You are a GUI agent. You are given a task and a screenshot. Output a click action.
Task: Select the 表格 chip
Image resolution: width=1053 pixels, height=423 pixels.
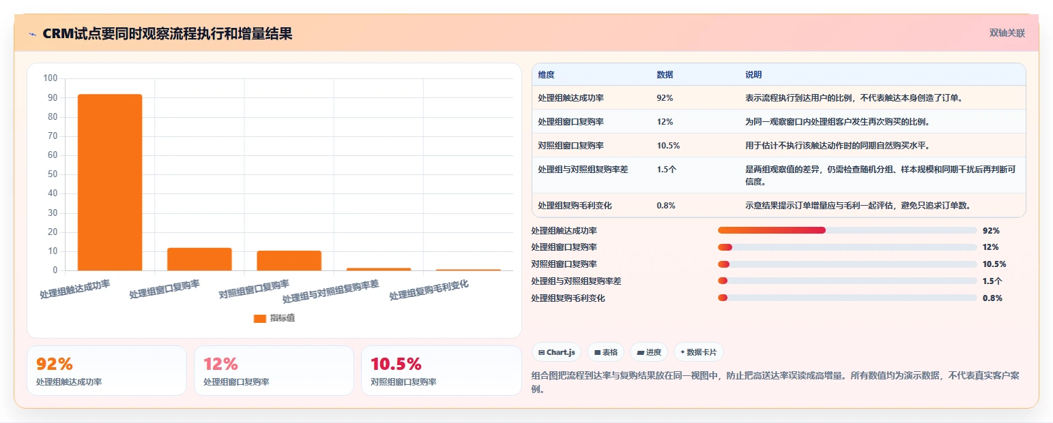606,352
